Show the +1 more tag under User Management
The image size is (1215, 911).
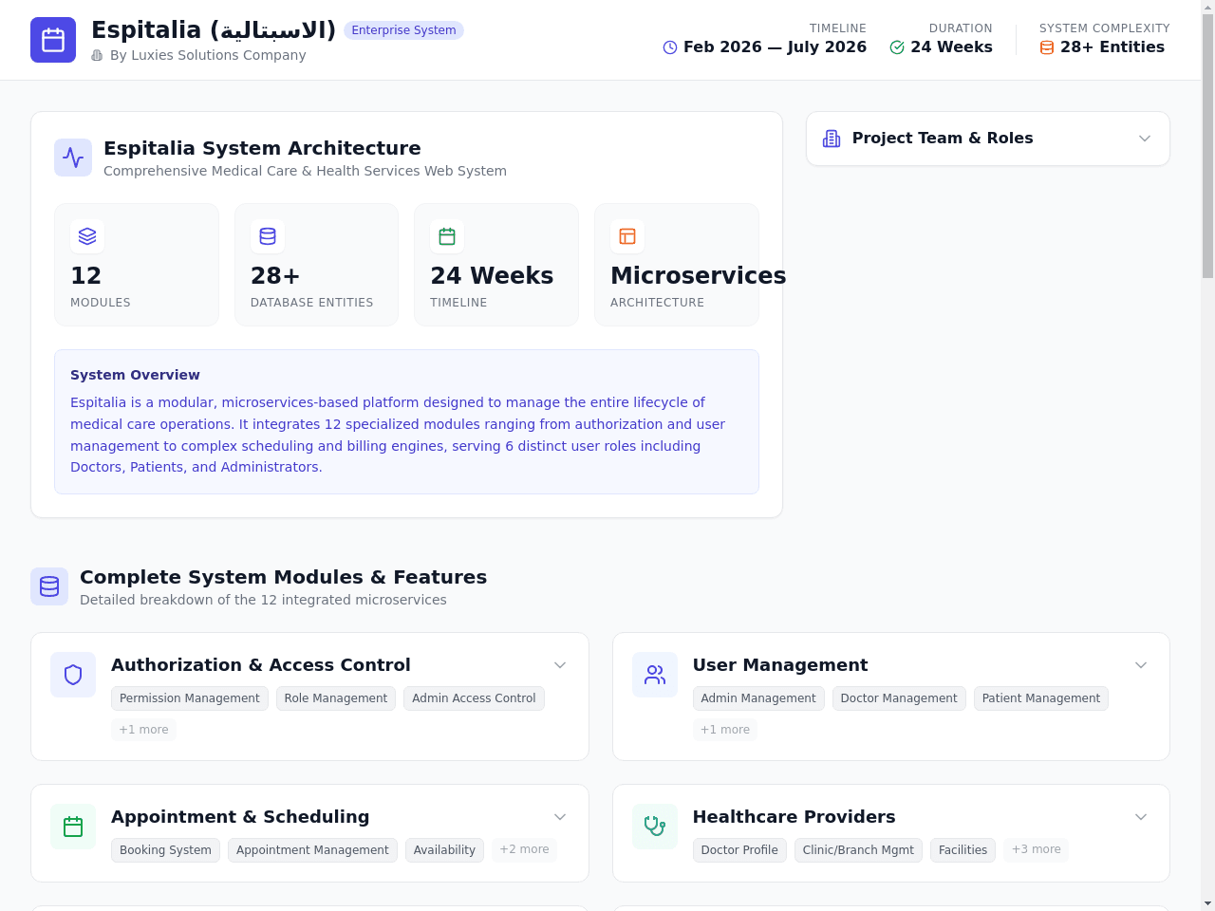(725, 730)
